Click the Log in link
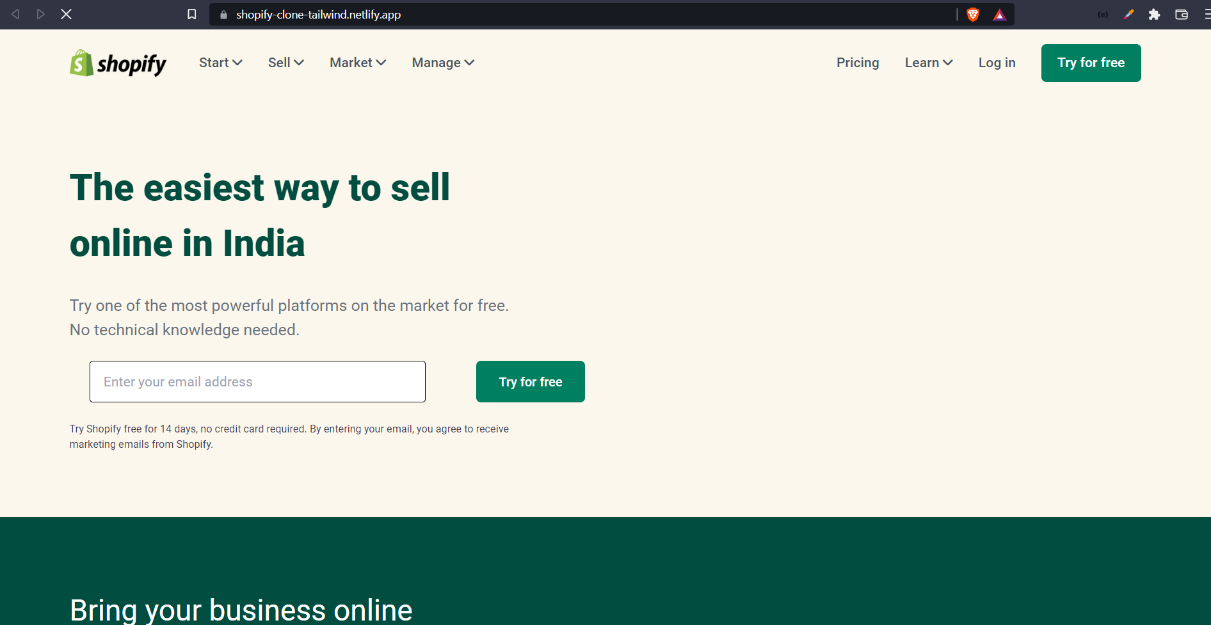 [x=997, y=63]
